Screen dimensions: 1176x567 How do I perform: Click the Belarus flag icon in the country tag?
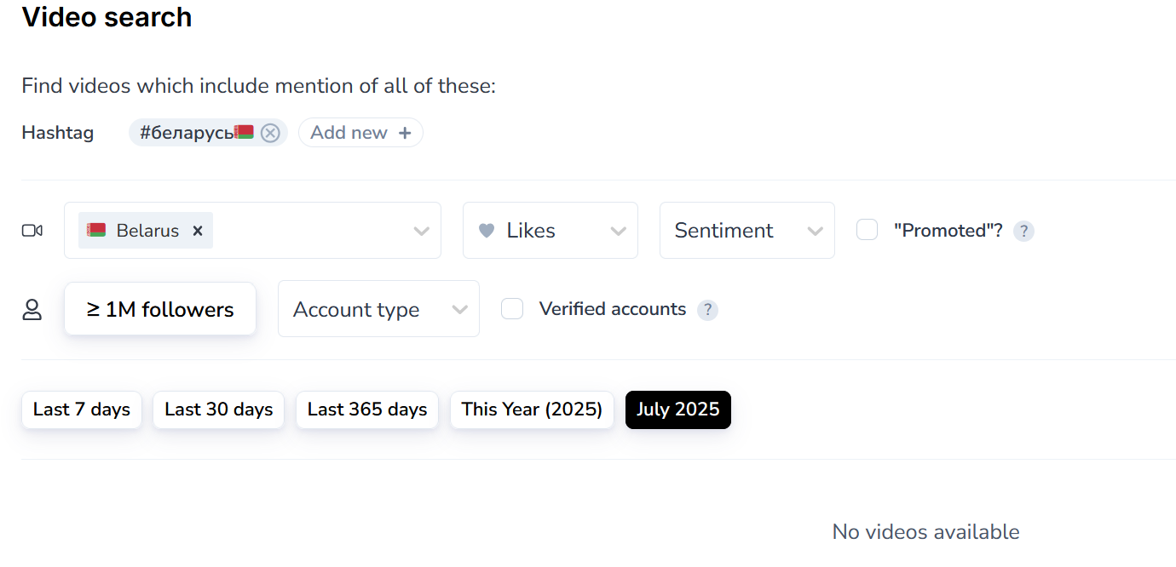pyautogui.click(x=96, y=230)
